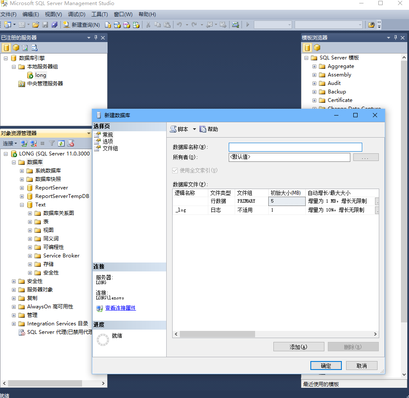The width and height of the screenshot is (409, 398).
Task: Expand the 系统数据库 tree node
Action: (22, 171)
